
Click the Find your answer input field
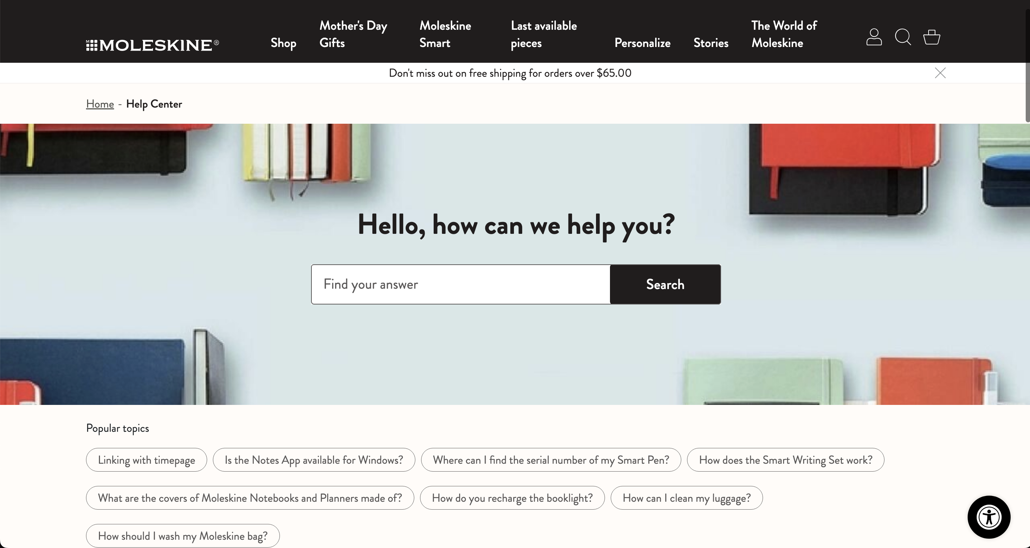pyautogui.click(x=461, y=284)
